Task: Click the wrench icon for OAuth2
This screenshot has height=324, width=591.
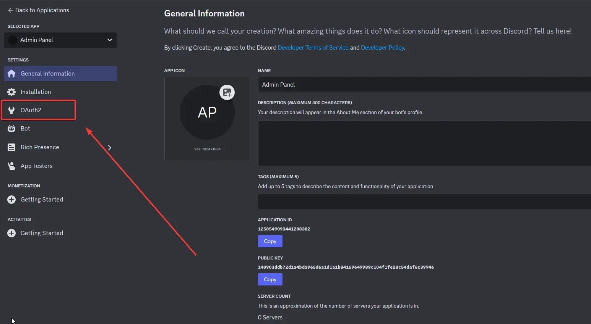Action: coord(11,110)
